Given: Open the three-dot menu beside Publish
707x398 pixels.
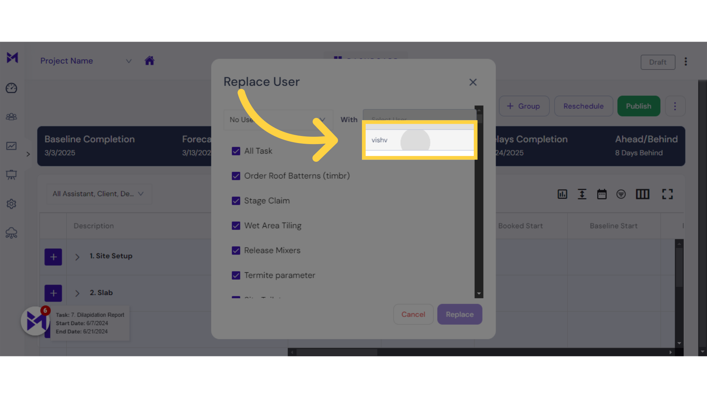Looking at the screenshot, I should [675, 106].
